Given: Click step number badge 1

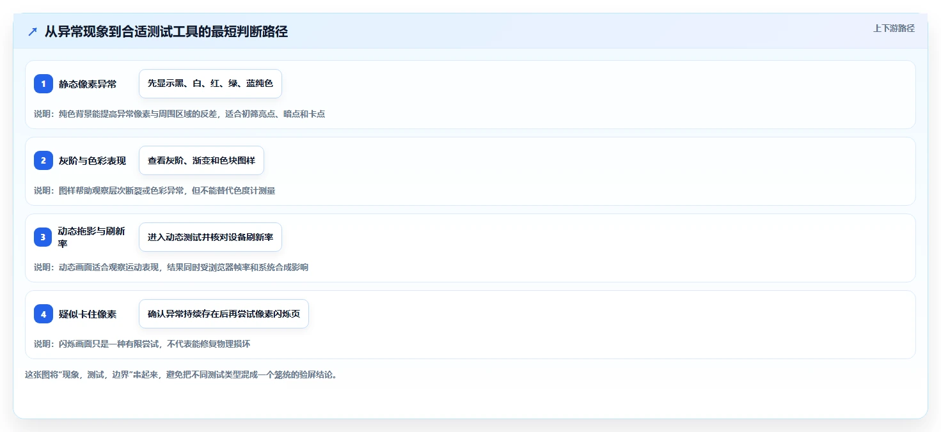Looking at the screenshot, I should click(x=43, y=84).
